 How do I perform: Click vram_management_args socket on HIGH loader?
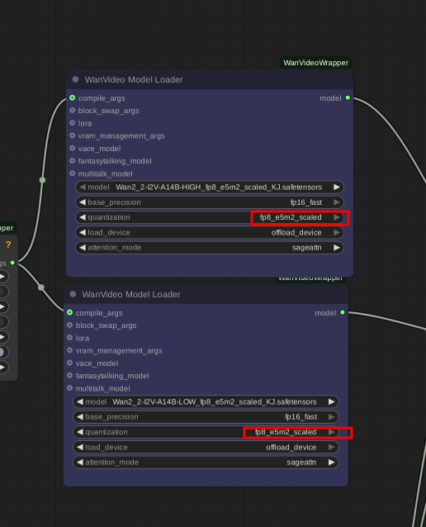coord(72,135)
